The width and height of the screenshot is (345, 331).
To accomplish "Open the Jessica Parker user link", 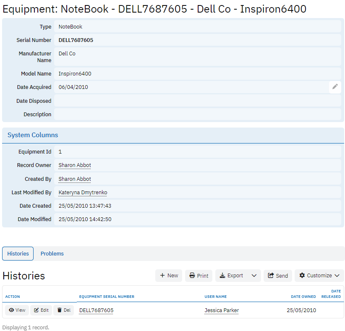I will pyautogui.click(x=222, y=310).
